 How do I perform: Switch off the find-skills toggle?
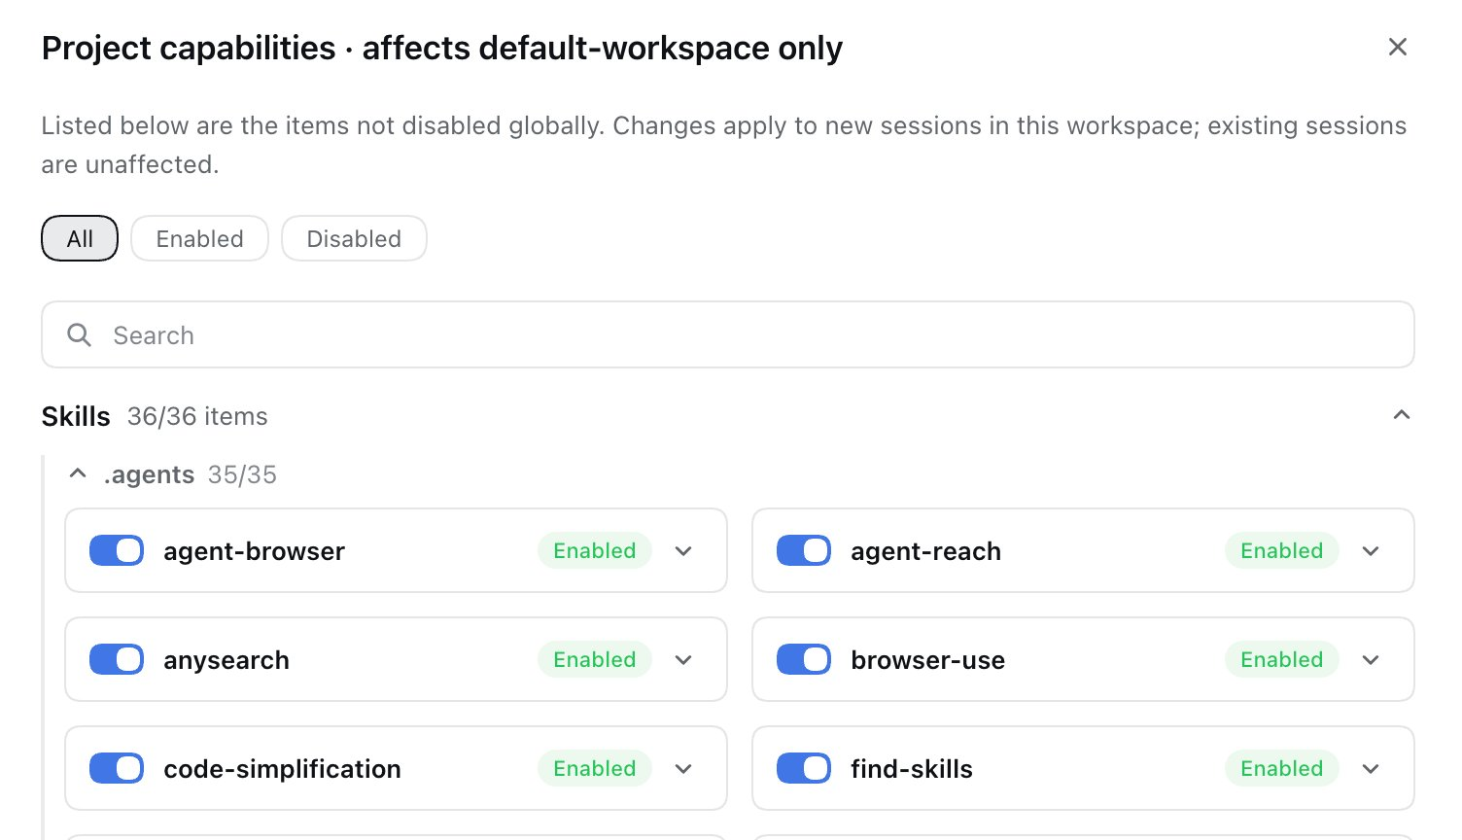tap(804, 768)
